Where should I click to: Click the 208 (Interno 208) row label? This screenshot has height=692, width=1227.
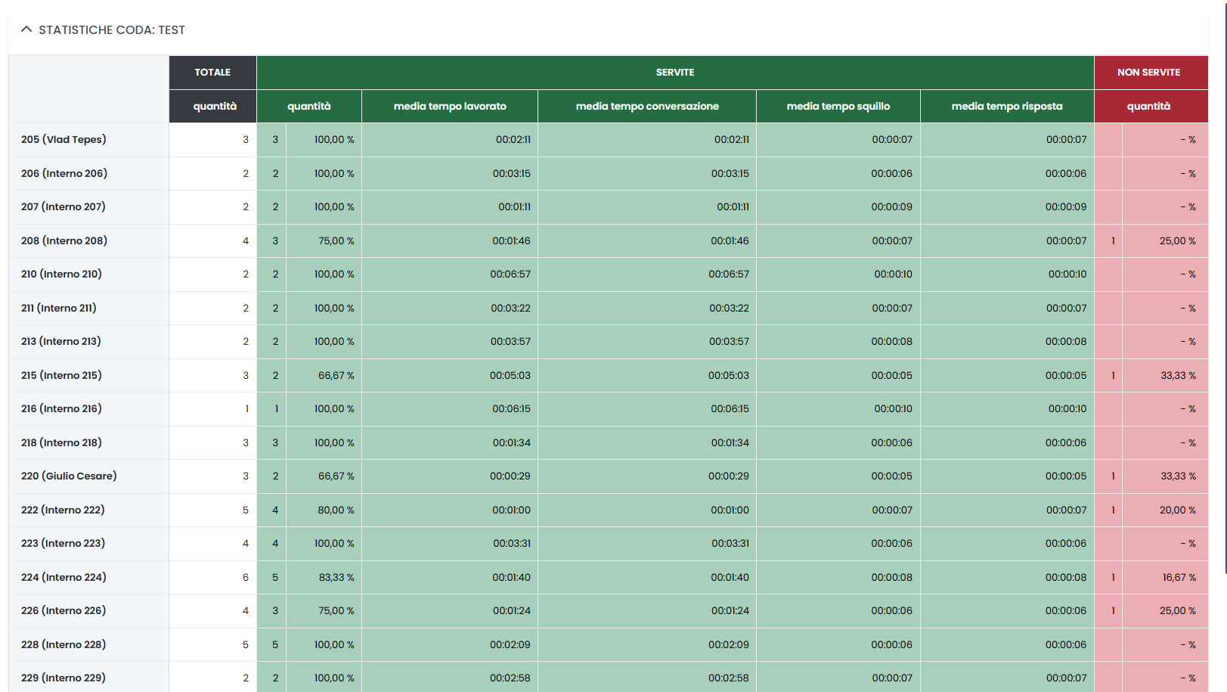point(64,241)
